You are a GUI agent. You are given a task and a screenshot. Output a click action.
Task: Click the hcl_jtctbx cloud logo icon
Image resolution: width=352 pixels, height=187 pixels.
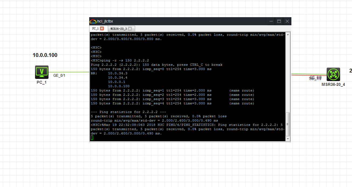(93, 21)
